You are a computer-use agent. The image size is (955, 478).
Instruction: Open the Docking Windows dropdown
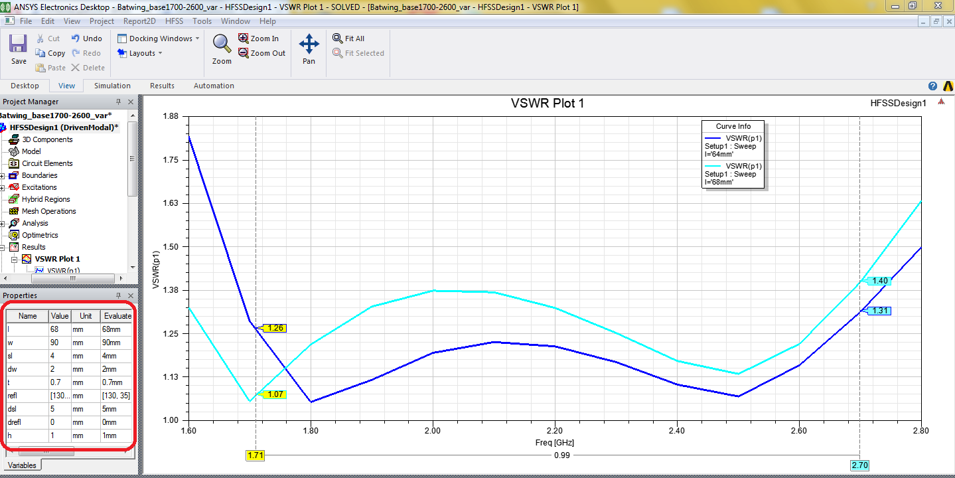pyautogui.click(x=159, y=39)
